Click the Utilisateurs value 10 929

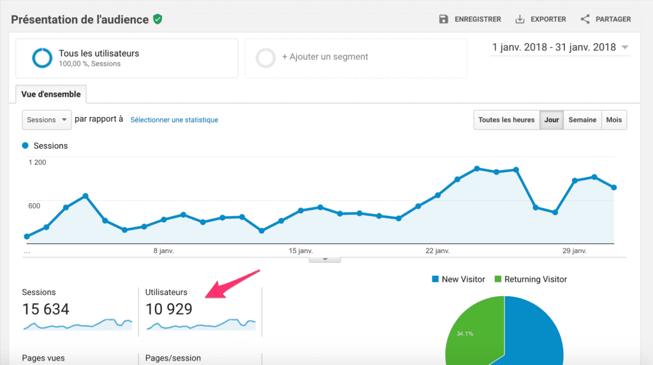coord(168,309)
